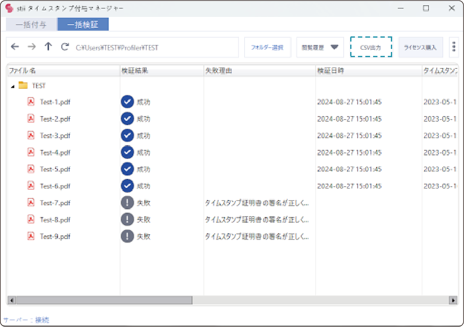Click the horizontal scrollbar right arrow
Viewport: 464px width, 327px height.
coord(453,300)
